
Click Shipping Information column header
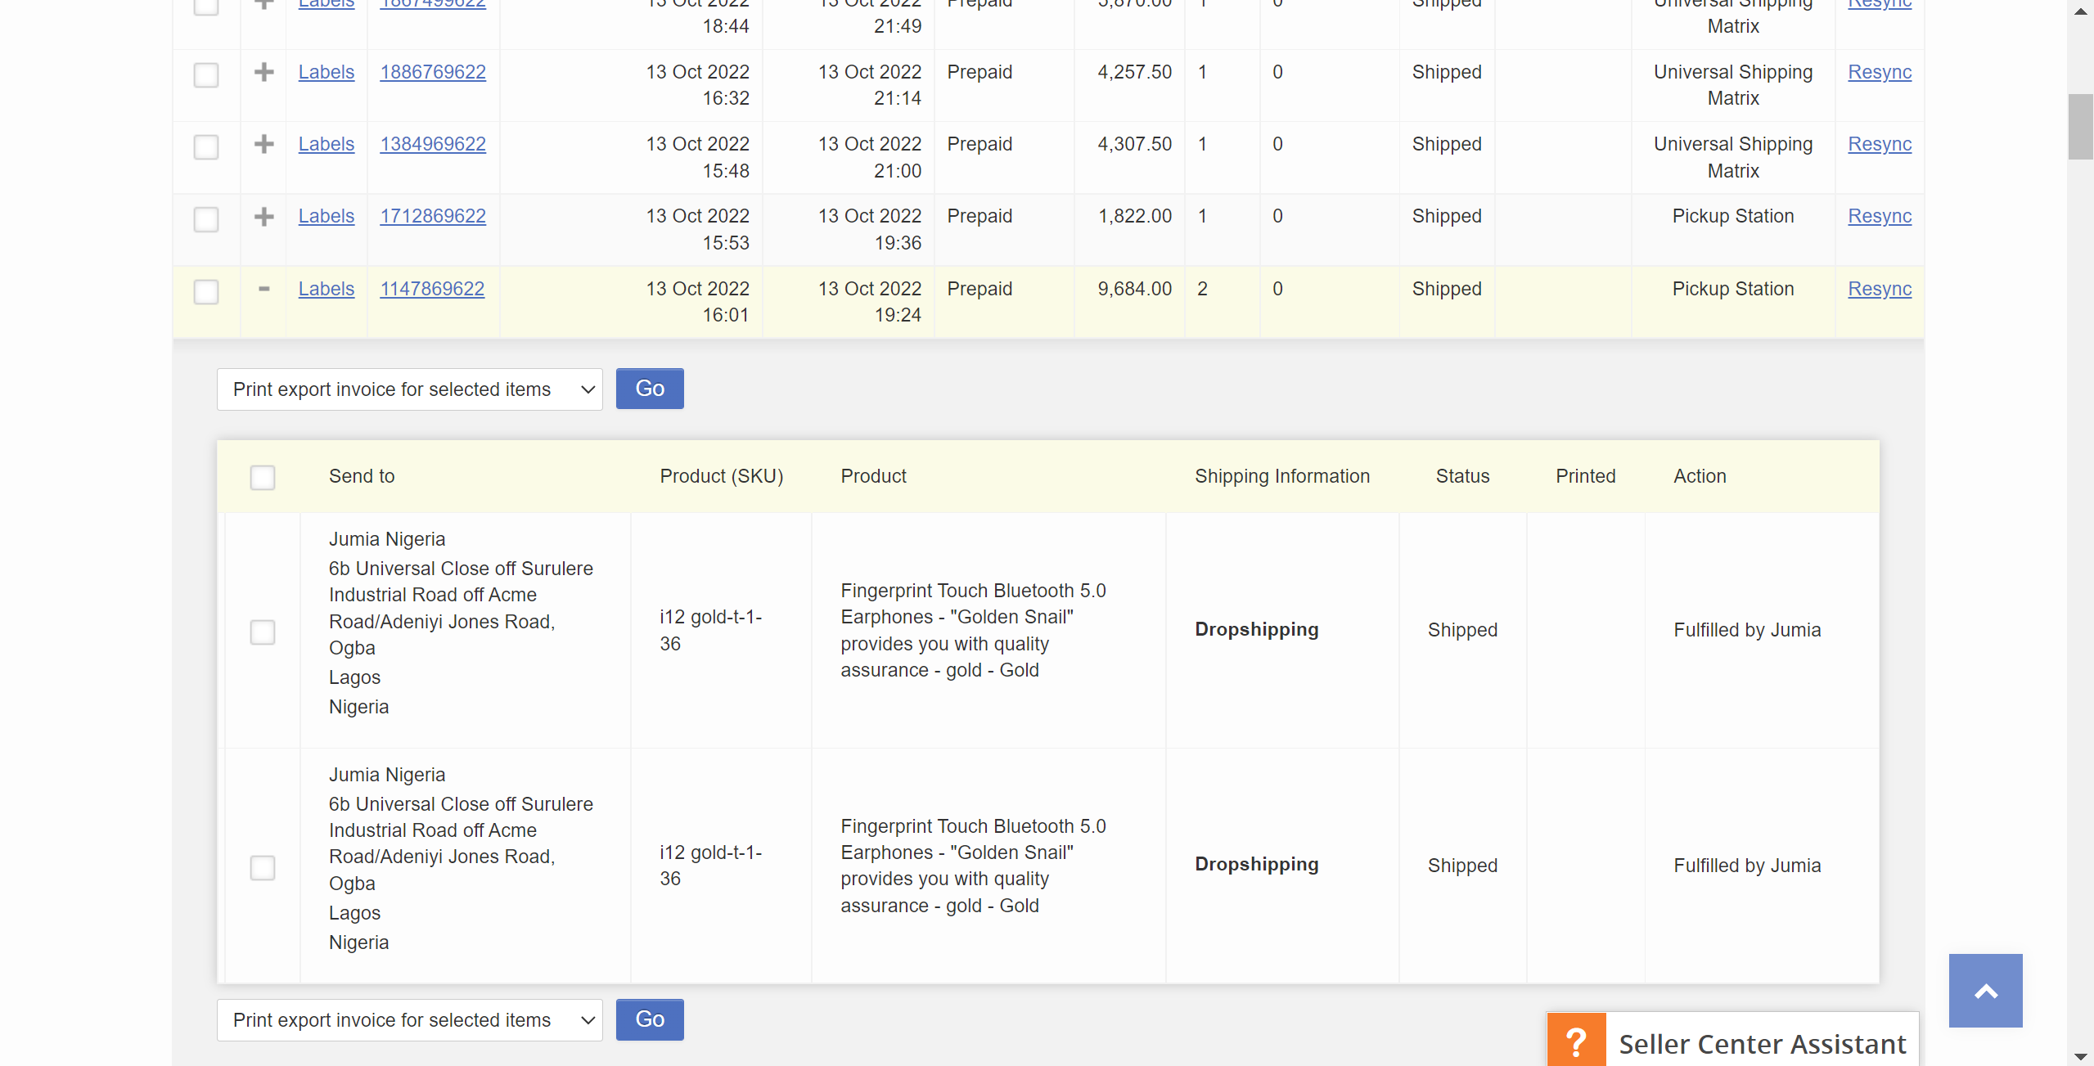click(1282, 476)
